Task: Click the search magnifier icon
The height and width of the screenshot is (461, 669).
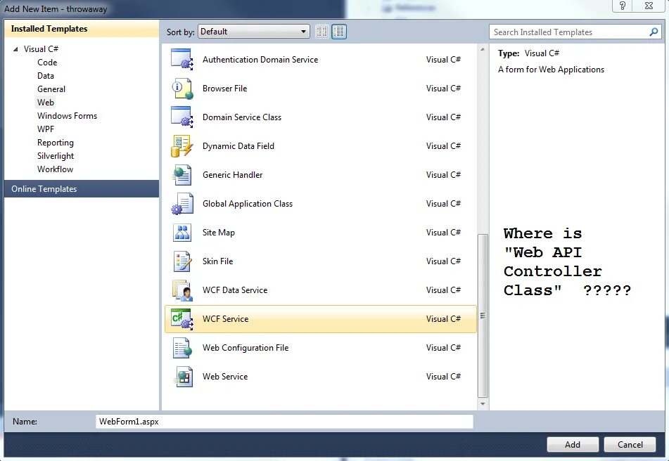Action: point(654,32)
